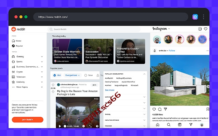Collapse the Popular Communities section
This screenshot has height=136, width=218.
[144, 74]
